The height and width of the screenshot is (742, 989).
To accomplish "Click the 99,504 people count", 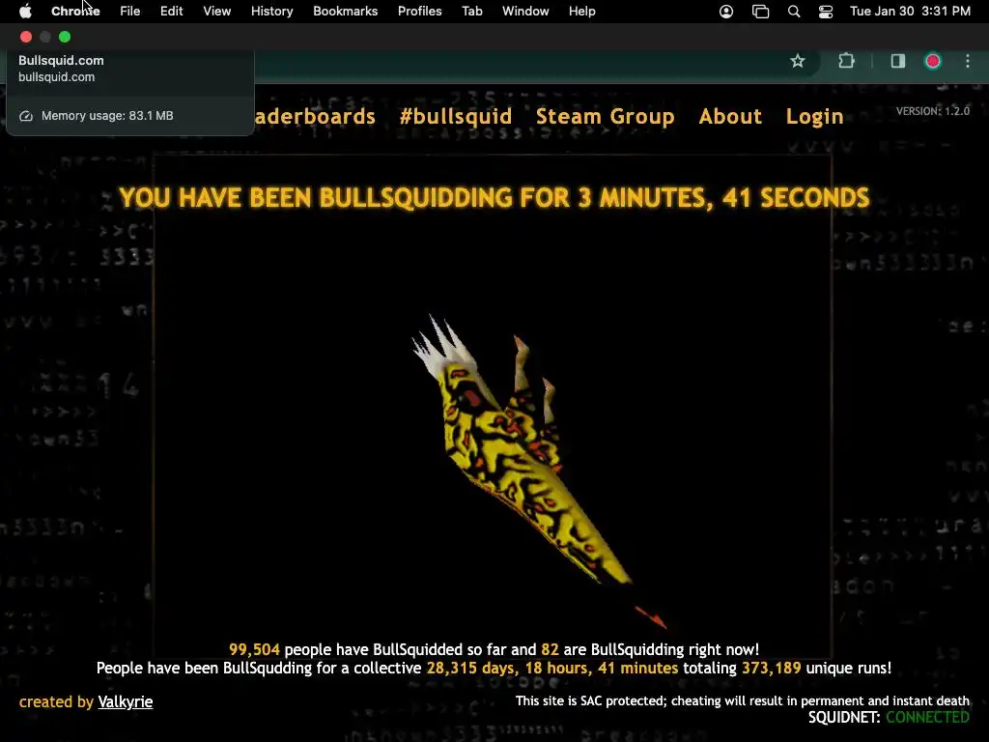I will 254,649.
